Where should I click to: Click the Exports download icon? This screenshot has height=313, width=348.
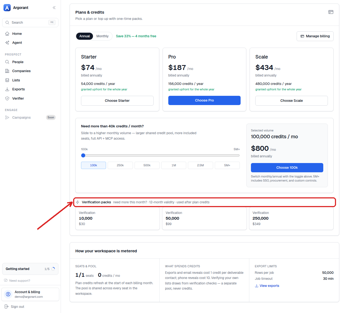7,89
